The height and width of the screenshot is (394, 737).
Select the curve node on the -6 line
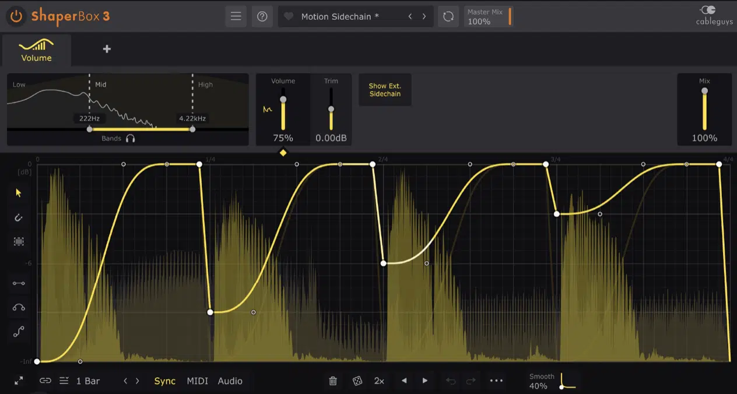384,263
